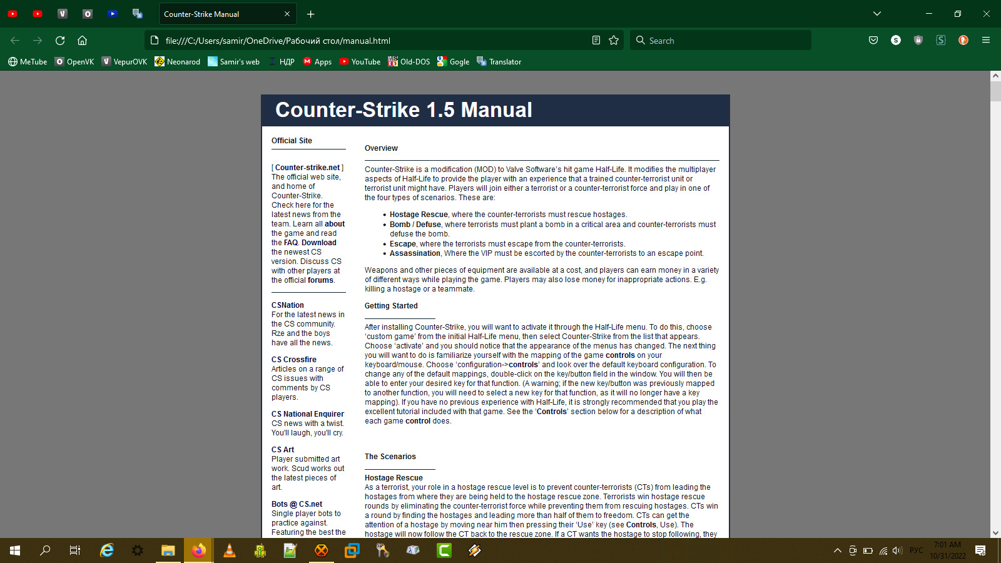Open the shield extension icon
Screen dimensions: 1001x563
pos(918,41)
